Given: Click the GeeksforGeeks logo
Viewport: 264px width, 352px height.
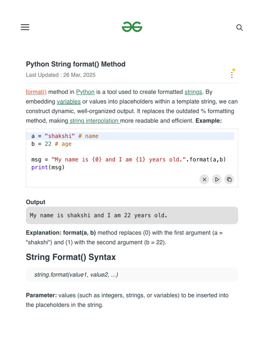Looking at the screenshot, I should click(132, 27).
